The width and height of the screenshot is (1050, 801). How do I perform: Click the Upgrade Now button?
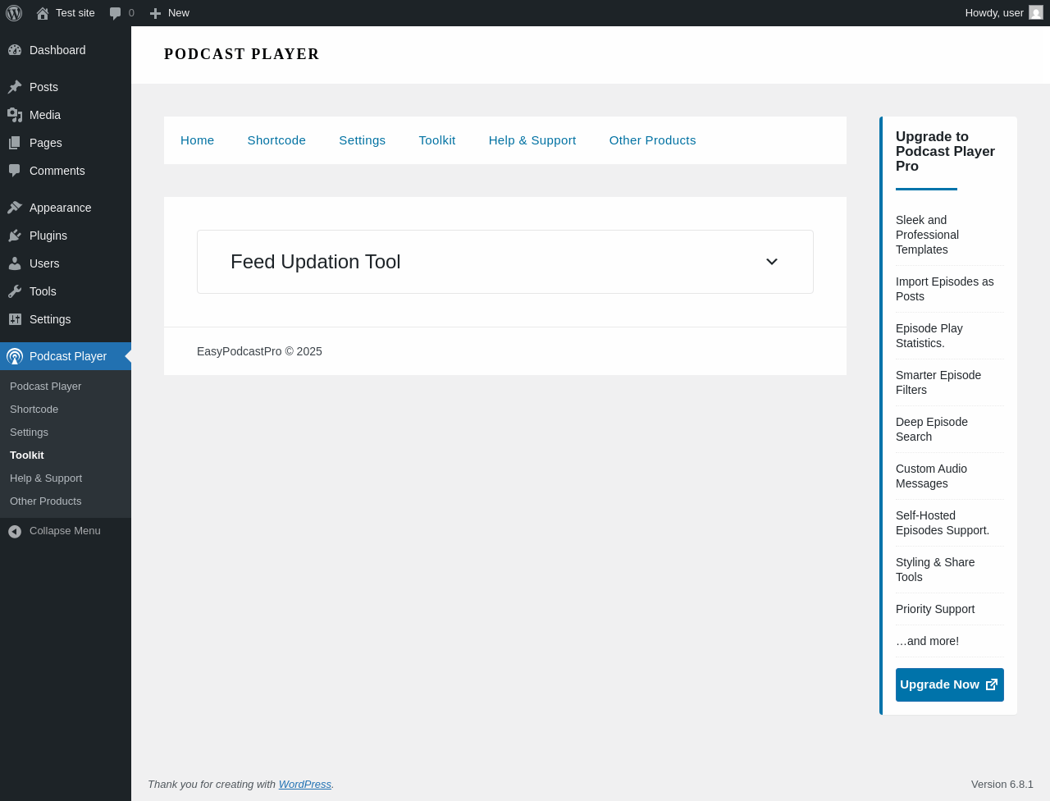point(950,684)
